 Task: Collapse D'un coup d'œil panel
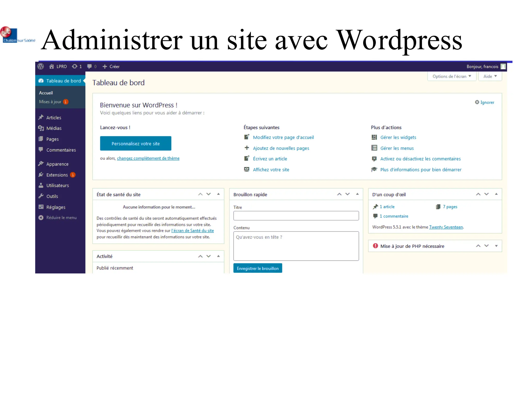[496, 194]
